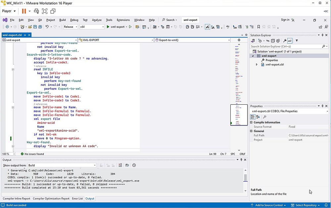
Task: Click Alphabetical sort icon in Properties panel
Action: tap(258, 117)
